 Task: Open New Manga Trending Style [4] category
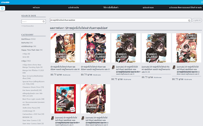pos(32,66)
